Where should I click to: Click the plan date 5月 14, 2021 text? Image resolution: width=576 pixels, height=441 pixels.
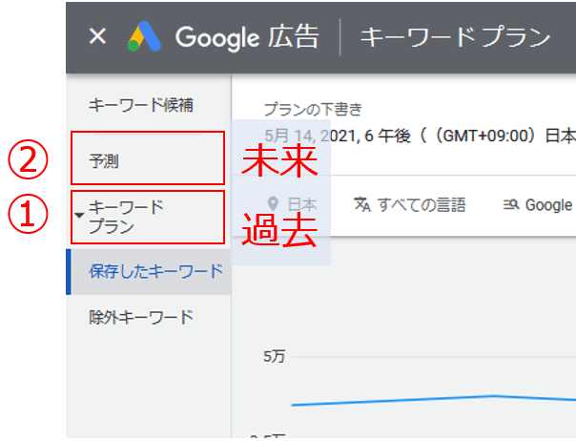310,136
